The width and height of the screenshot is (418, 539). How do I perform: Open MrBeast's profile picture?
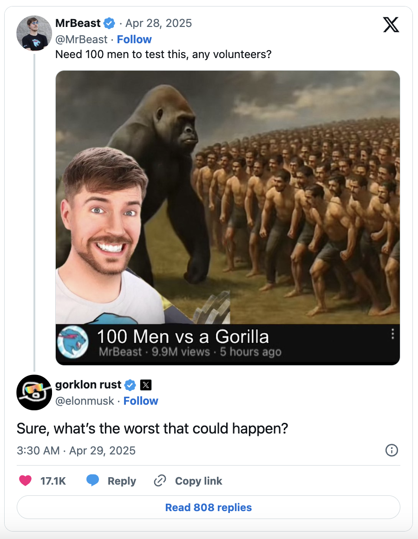(34, 33)
